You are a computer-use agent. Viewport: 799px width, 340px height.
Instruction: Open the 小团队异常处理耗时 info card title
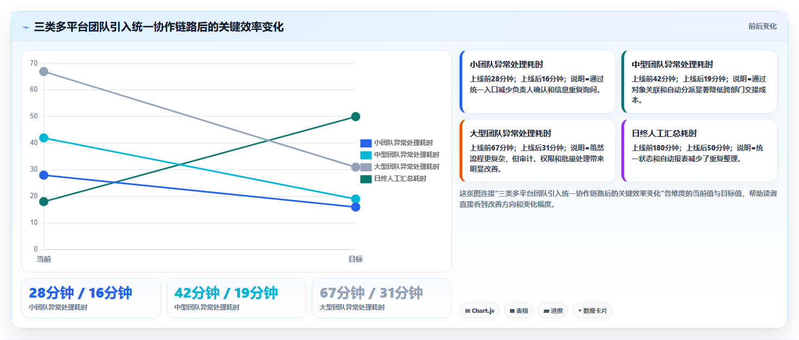click(x=507, y=64)
